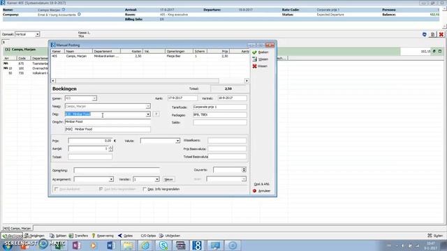
Task: Click info icon next to Company name
Action: (79, 14)
